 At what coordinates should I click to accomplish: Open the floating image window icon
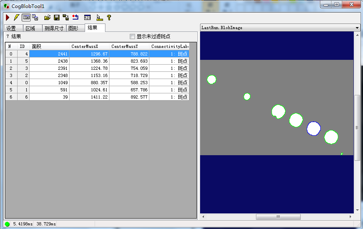pos(35,18)
